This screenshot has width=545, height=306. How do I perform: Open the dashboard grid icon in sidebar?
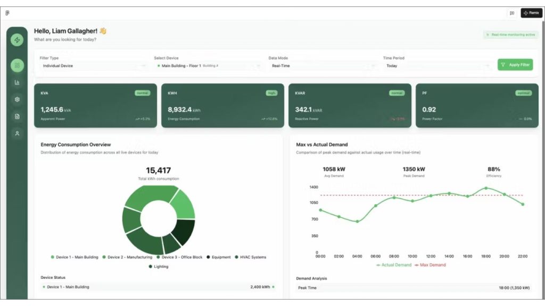pos(17,65)
